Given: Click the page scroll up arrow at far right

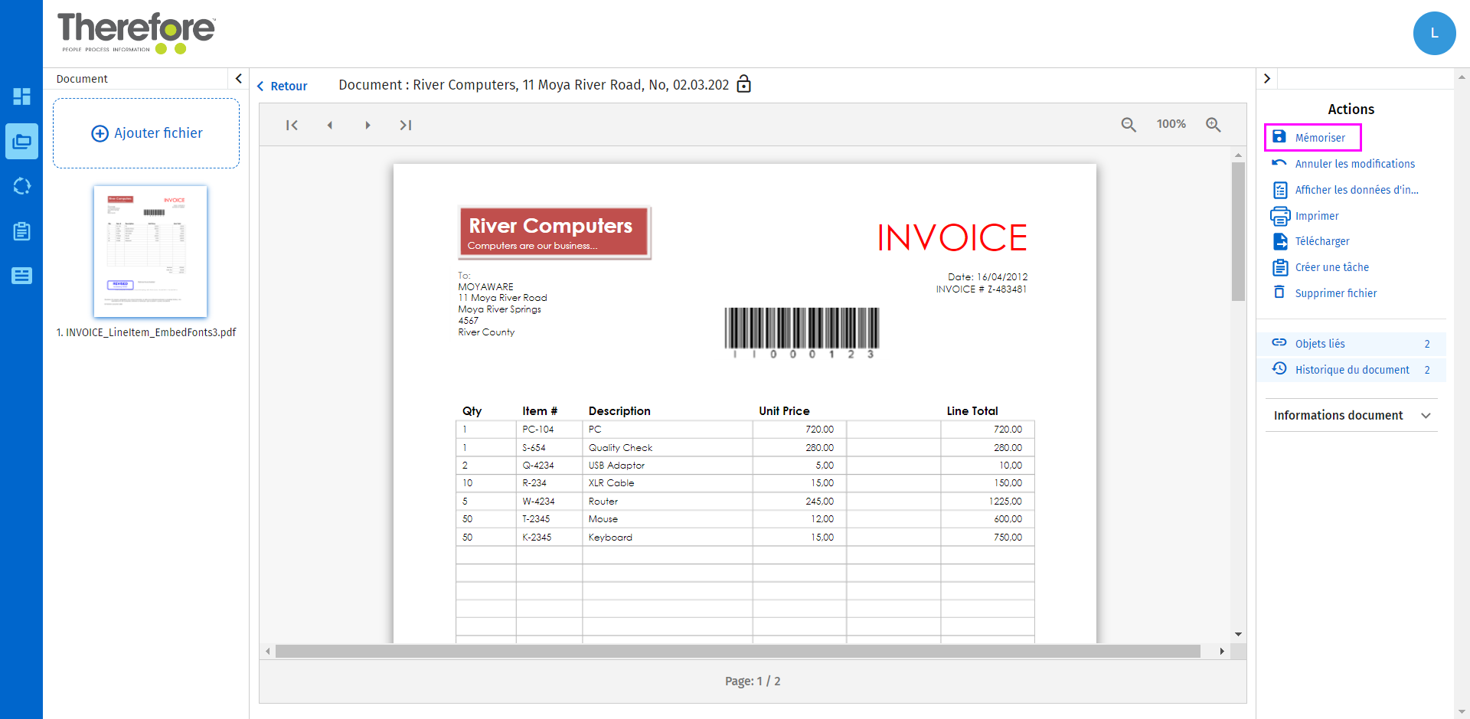Looking at the screenshot, I should [x=1462, y=77].
